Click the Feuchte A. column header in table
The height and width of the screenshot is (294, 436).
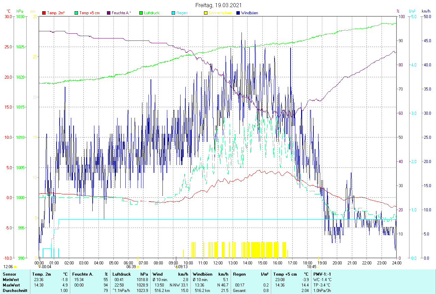82,274
